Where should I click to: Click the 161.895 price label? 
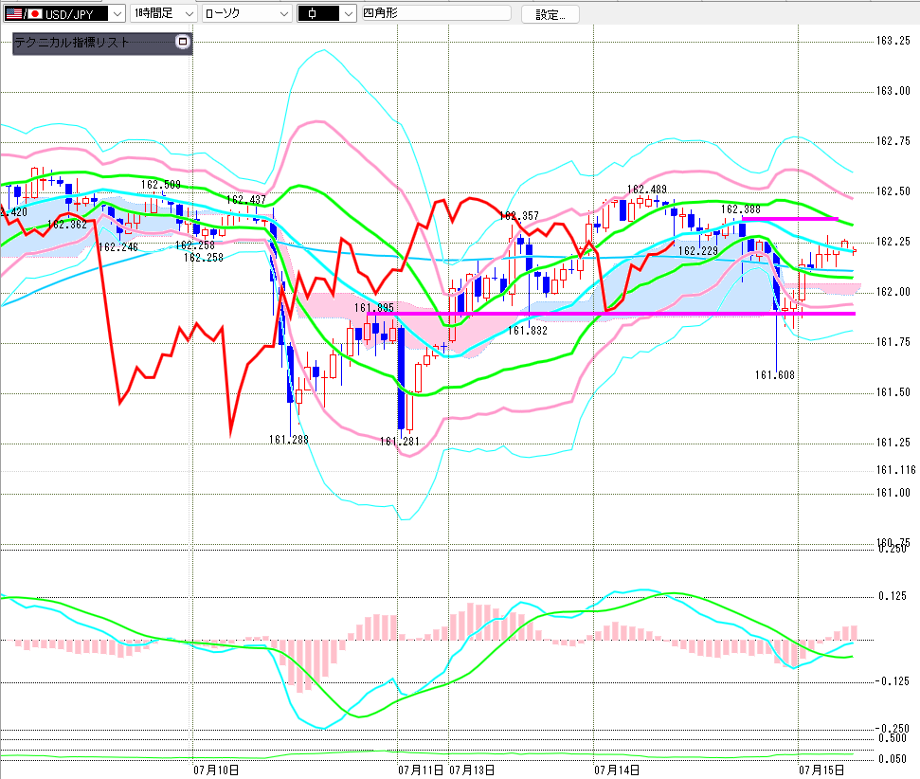click(374, 308)
